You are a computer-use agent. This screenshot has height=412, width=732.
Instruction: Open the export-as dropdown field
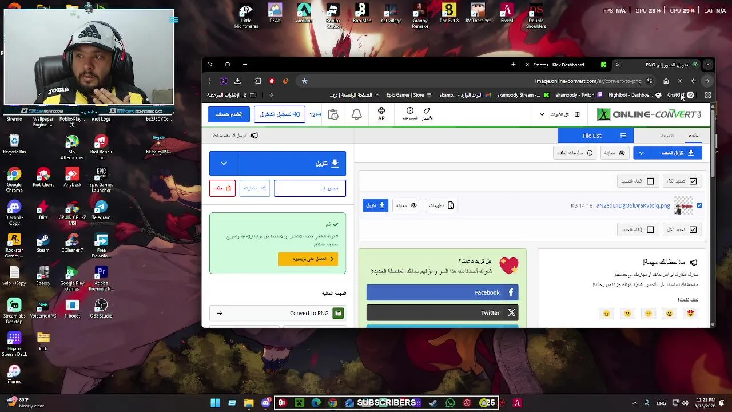(x=310, y=188)
